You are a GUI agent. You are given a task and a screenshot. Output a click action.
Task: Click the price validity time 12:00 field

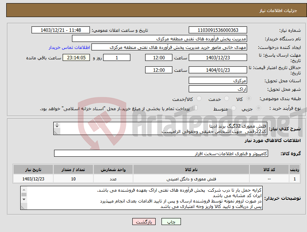tap(159, 70)
